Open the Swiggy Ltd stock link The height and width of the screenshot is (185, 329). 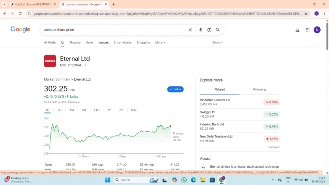click(x=207, y=112)
